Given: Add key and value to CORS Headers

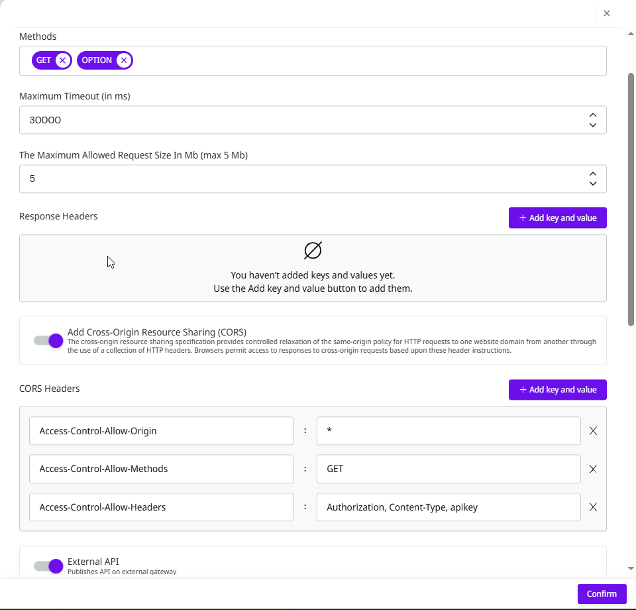Looking at the screenshot, I should (557, 390).
